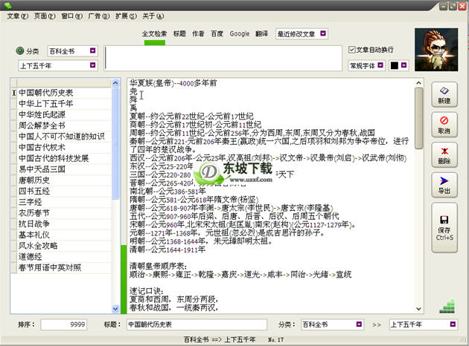Screen dimensions: 469x346
Task: Click the 排序 field showing 9999
Action: click(64, 324)
